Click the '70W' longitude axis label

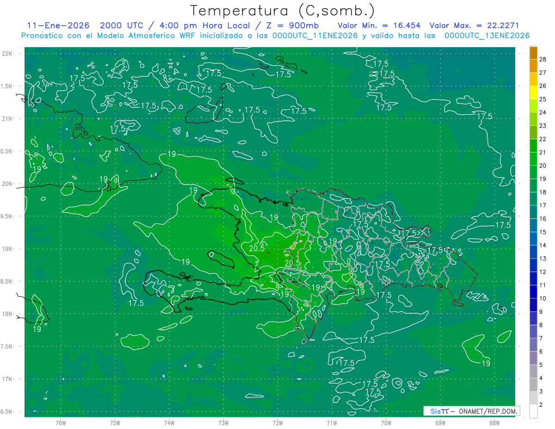click(x=386, y=423)
